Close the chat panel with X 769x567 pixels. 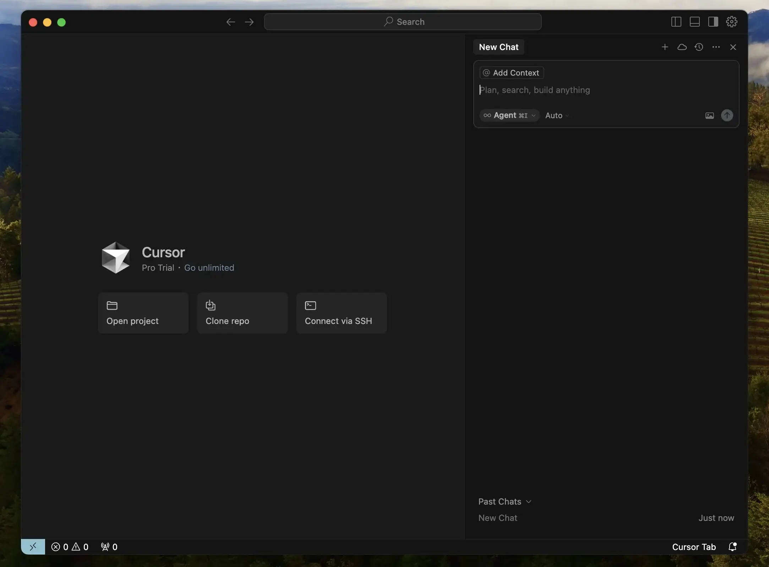click(x=733, y=47)
